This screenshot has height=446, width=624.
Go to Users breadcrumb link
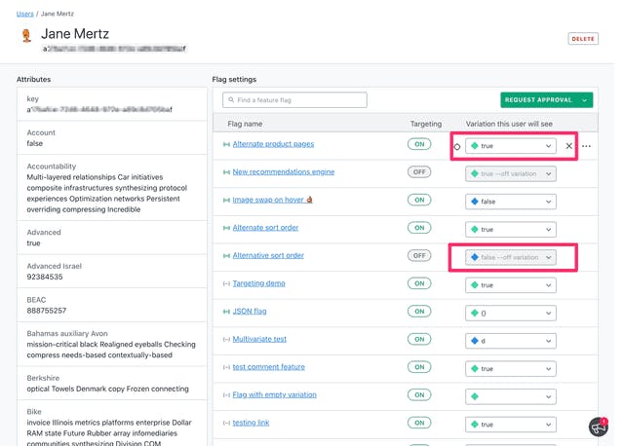tap(24, 14)
